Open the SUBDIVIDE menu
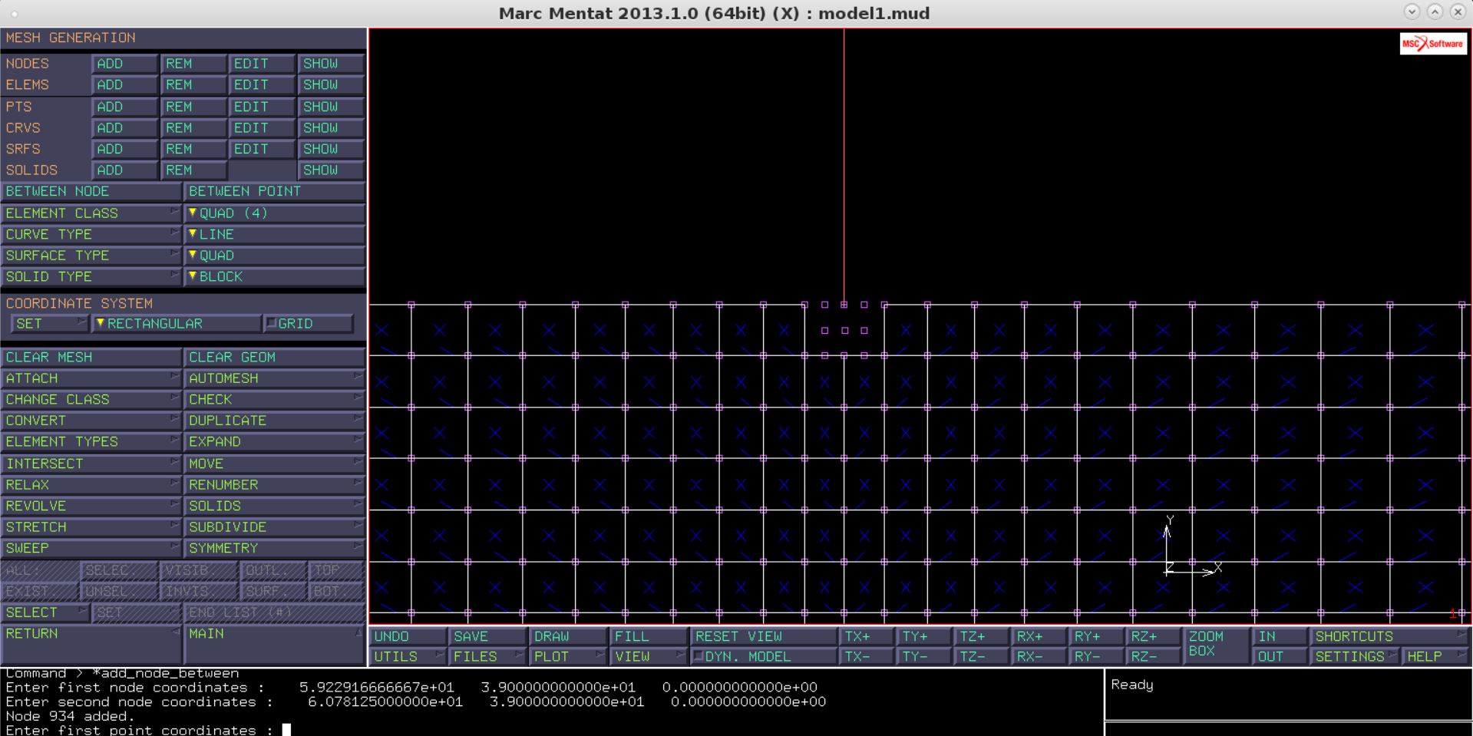This screenshot has width=1473, height=736. (x=274, y=527)
